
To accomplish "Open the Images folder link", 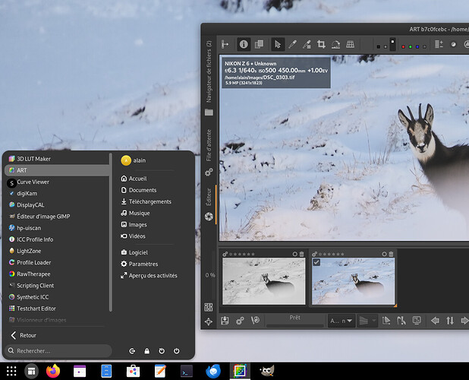I will tap(134, 225).
